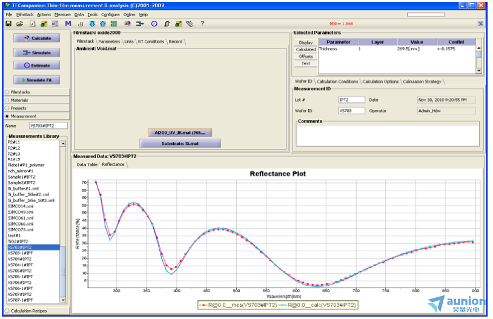Open the Calculation Conditions tab
This screenshot has height=319, width=493.
tap(337, 81)
